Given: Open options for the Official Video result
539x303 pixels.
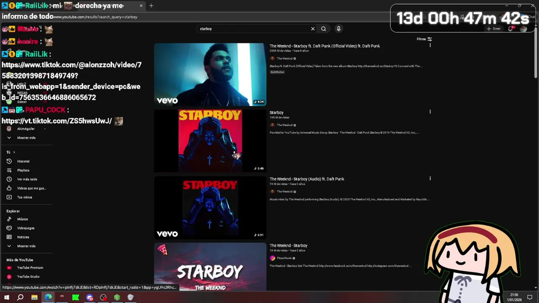Looking at the screenshot, I should pos(430,45).
